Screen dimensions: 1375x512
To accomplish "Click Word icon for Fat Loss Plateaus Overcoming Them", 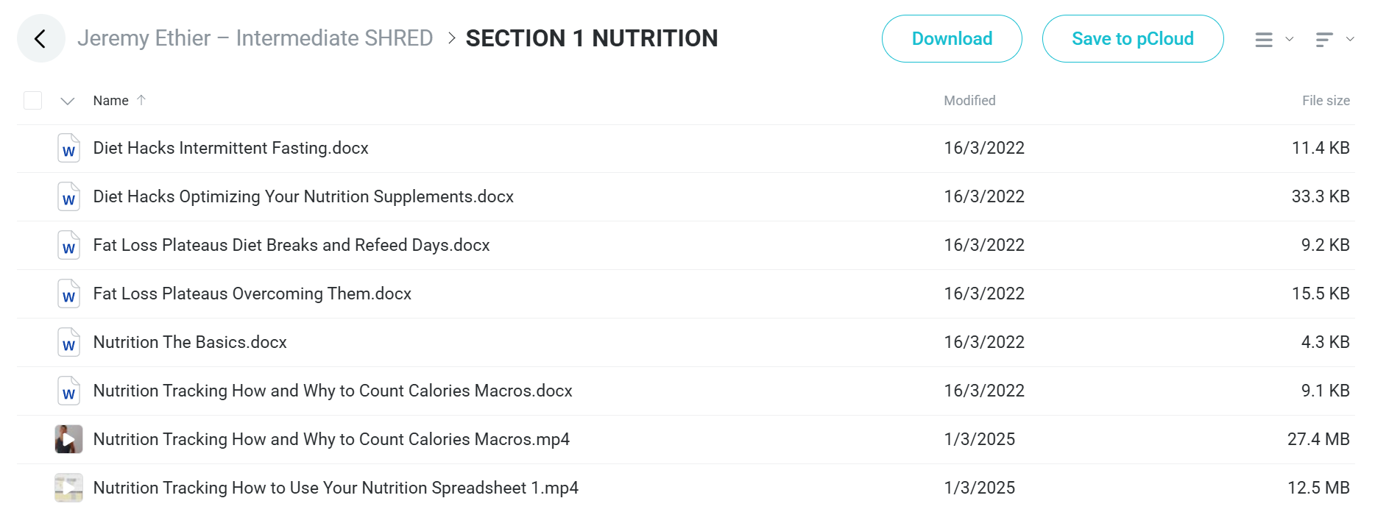I will click(x=68, y=294).
